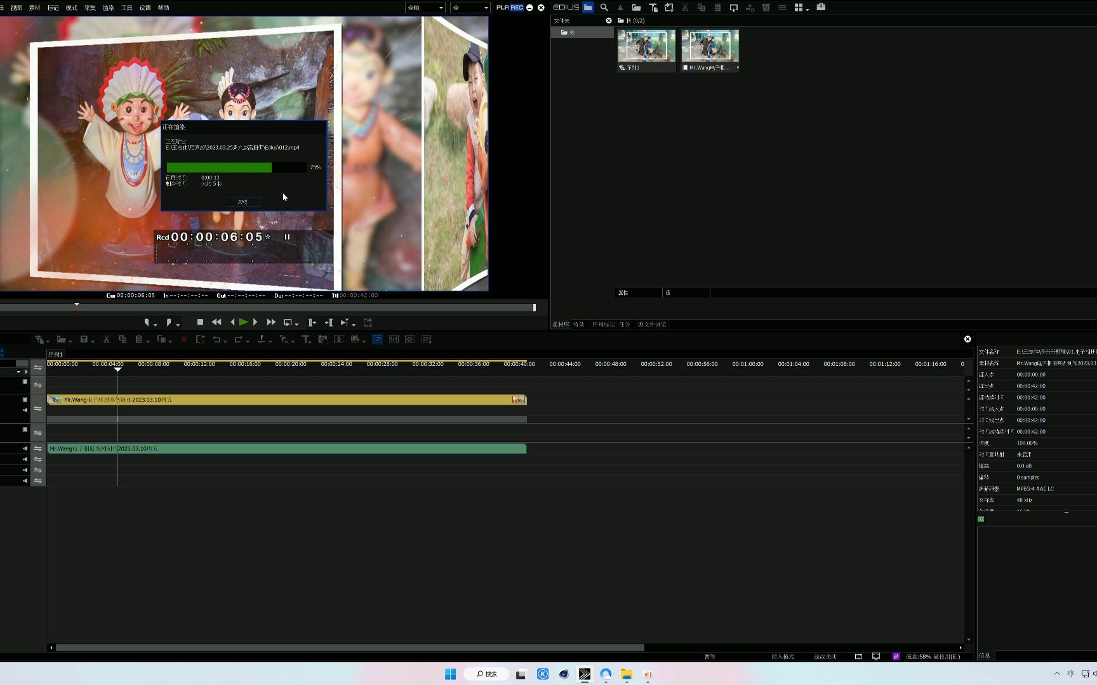The image size is (1097, 685).
Task: Open the 渲染 menu
Action: [109, 8]
